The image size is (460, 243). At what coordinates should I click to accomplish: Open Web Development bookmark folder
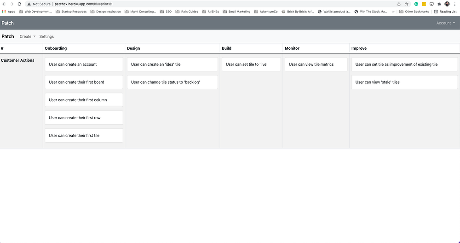click(35, 12)
